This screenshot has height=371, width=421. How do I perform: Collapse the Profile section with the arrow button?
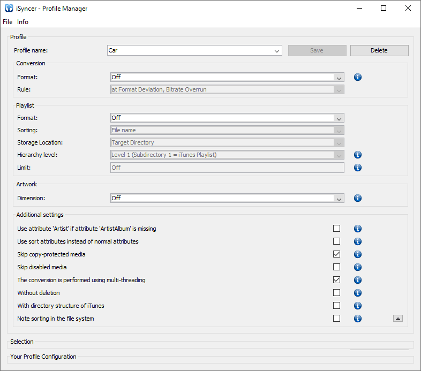398,319
